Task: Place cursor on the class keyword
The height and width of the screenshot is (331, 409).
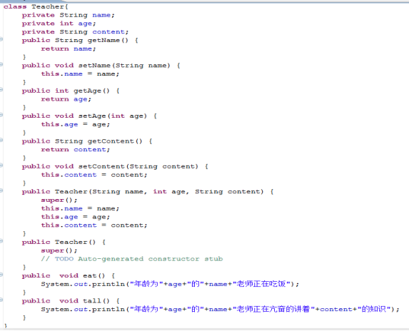Action: 15,6
